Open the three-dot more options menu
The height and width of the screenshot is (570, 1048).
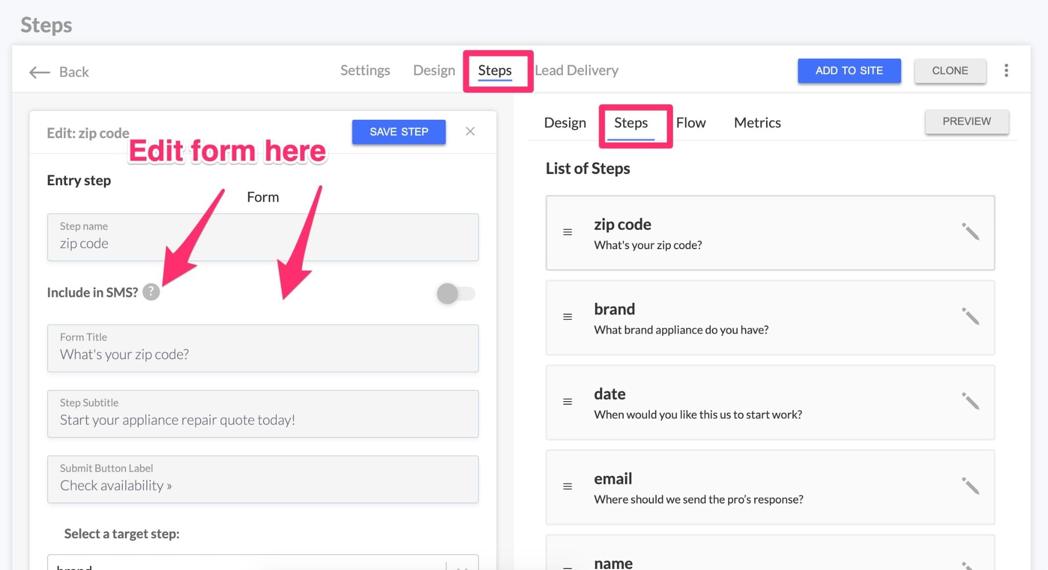[x=1006, y=71]
